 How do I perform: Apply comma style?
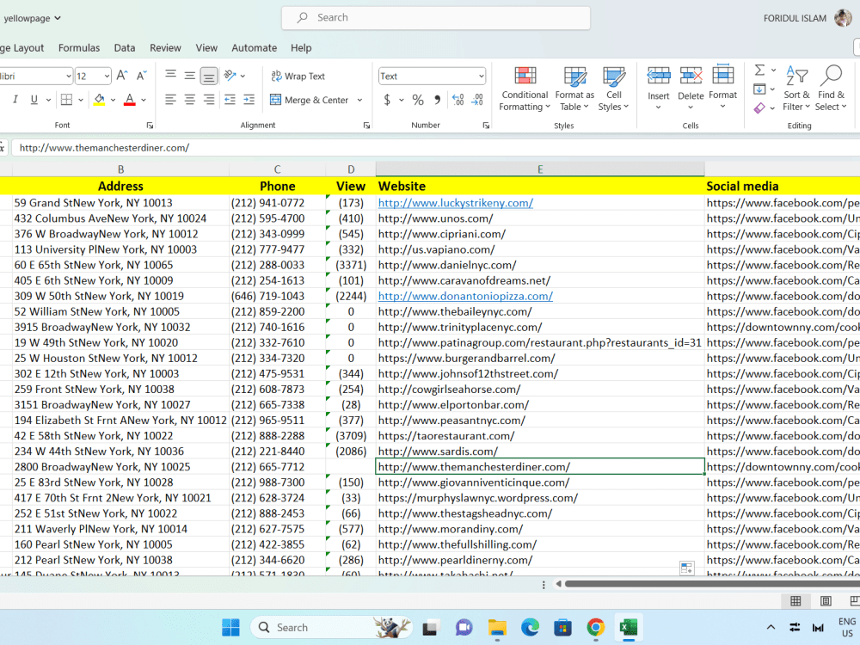437,100
